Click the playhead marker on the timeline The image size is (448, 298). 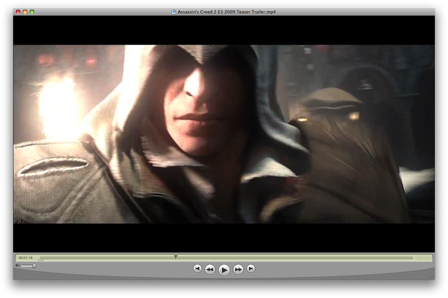pyautogui.click(x=176, y=257)
